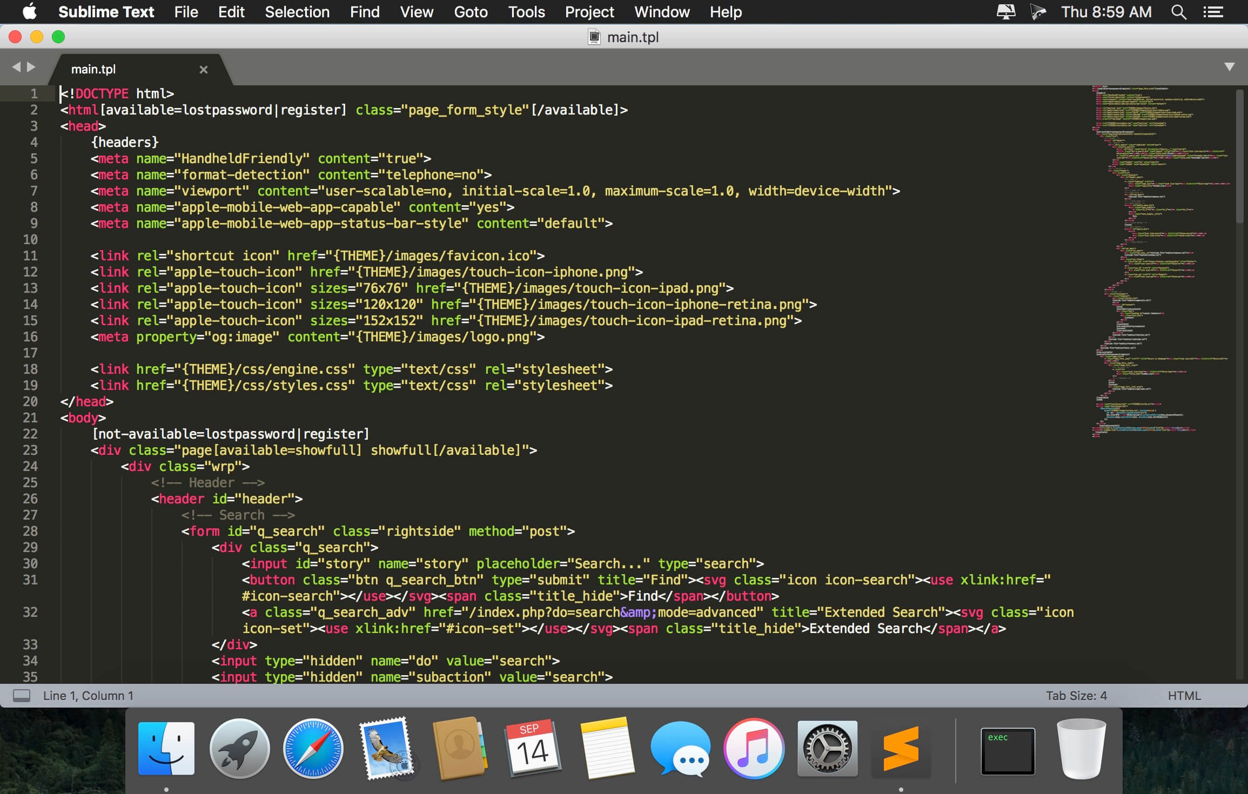
Task: Click the search icon in macOS menu bar
Action: 1179,12
